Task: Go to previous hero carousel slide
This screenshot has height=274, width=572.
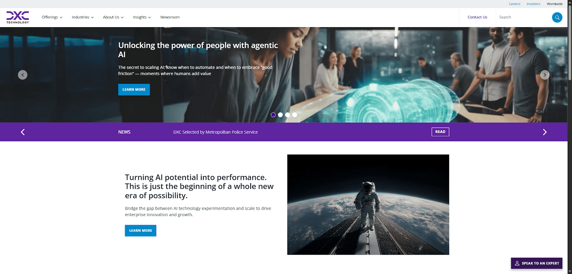Action: point(23,75)
